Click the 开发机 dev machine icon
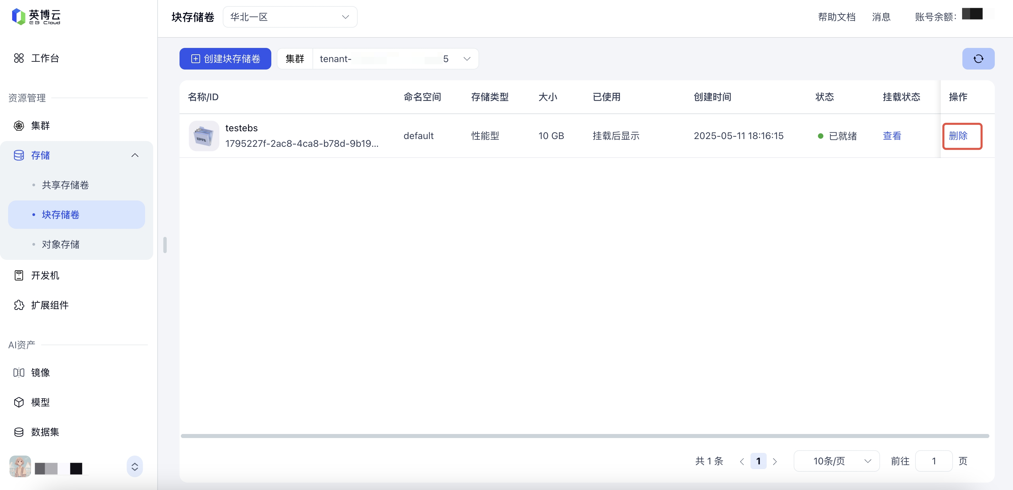The height and width of the screenshot is (490, 1013). (x=19, y=275)
